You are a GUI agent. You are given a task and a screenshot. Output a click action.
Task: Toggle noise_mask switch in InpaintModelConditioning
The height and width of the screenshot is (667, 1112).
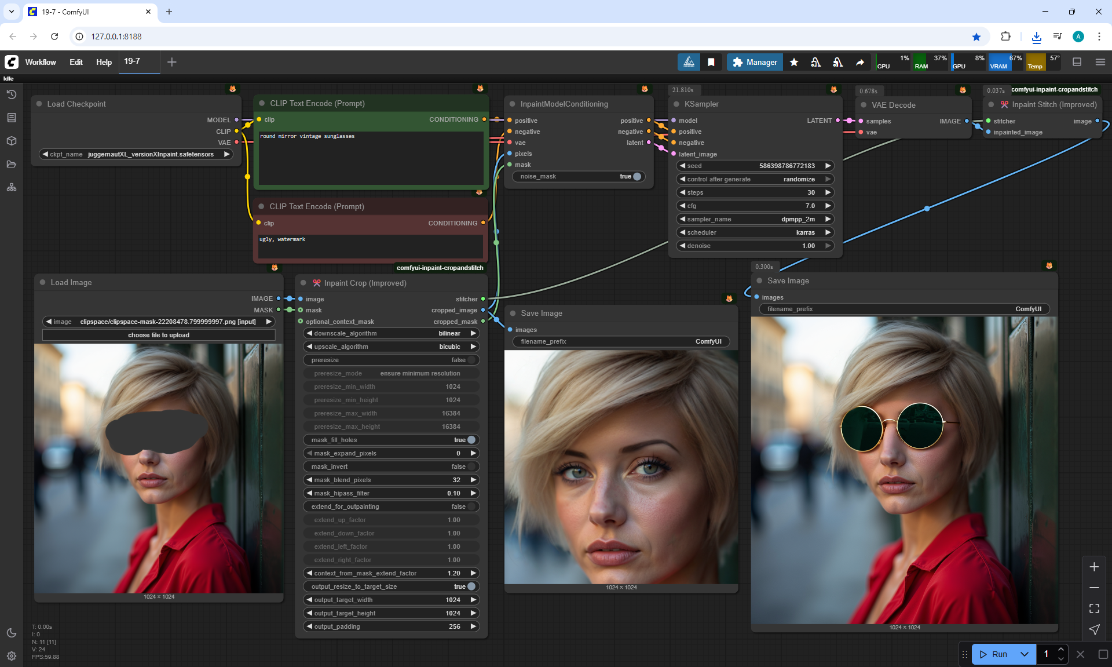point(637,176)
